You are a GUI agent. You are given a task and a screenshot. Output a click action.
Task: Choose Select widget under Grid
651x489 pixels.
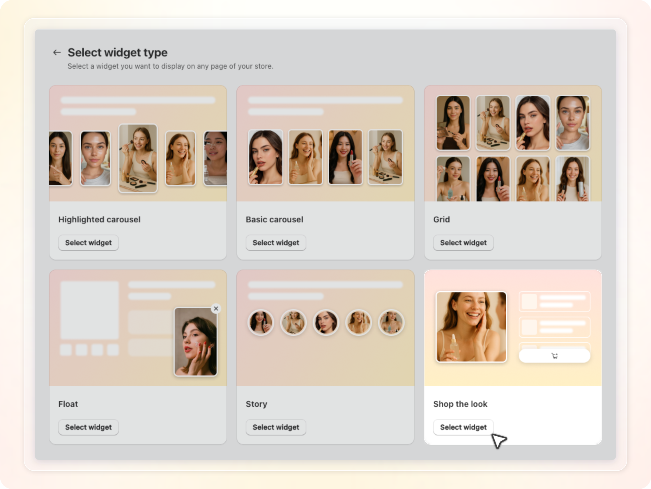[463, 243]
